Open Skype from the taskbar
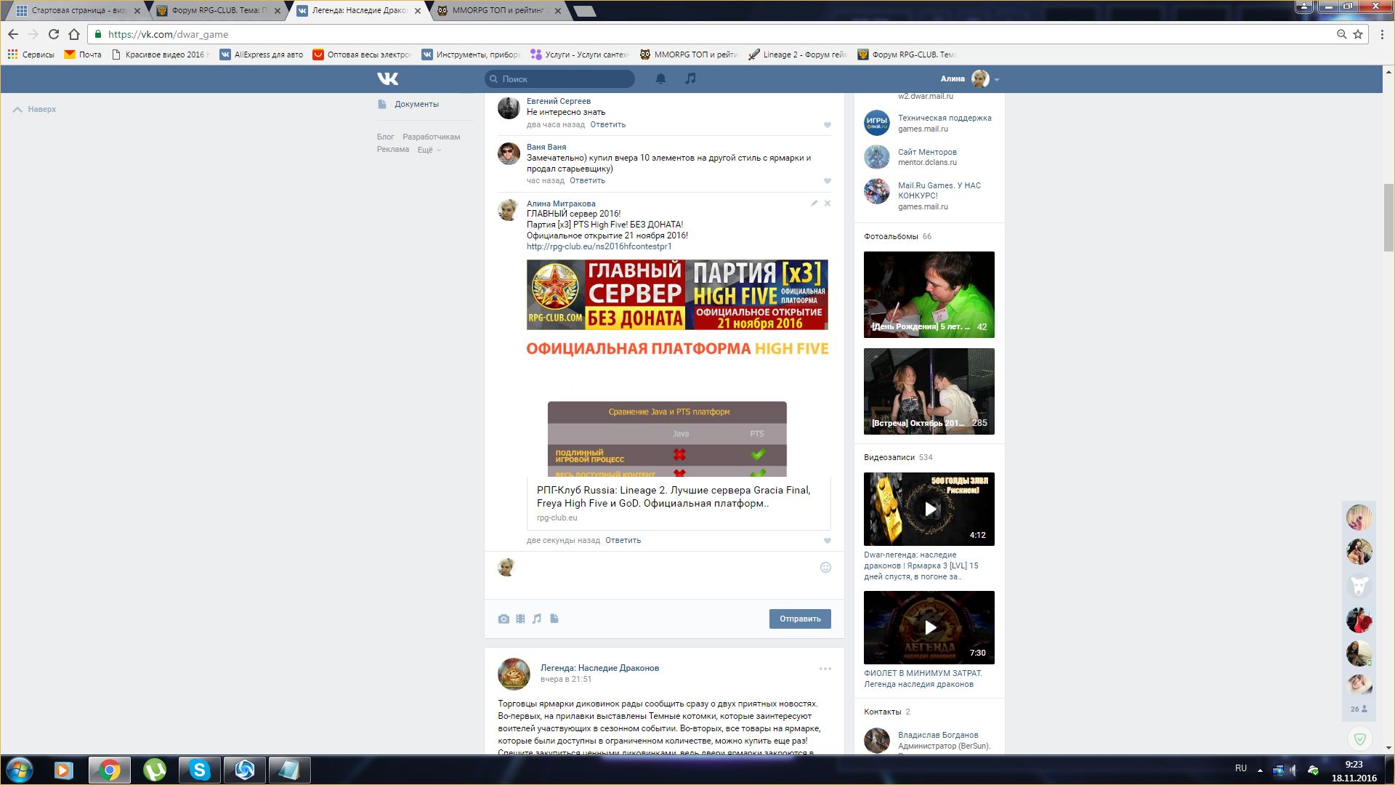The image size is (1395, 785). [199, 770]
